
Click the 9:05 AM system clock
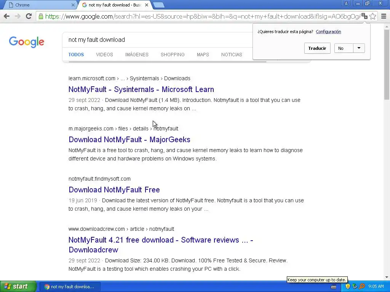(376, 286)
